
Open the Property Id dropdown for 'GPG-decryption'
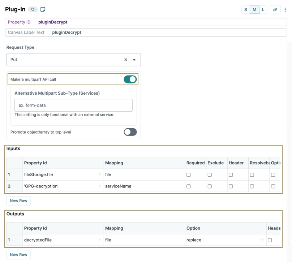coord(100,186)
